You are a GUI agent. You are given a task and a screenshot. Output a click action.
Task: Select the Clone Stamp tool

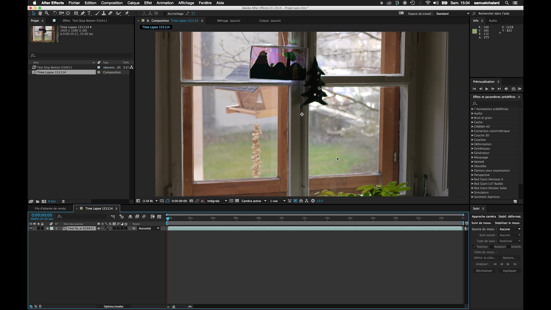104,13
